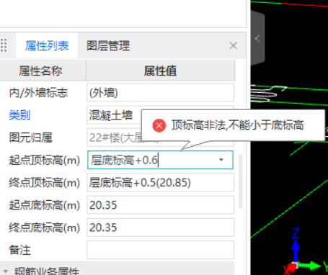This screenshot has height=275, width=328.
Task: Click the empty 备注 value field
Action: [160, 250]
